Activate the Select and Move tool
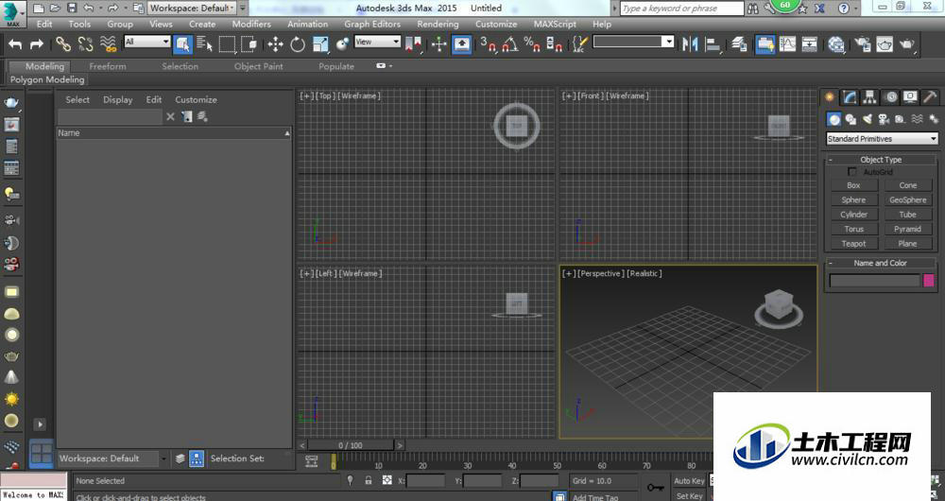Screen dimensions: 945x501 (x=275, y=44)
